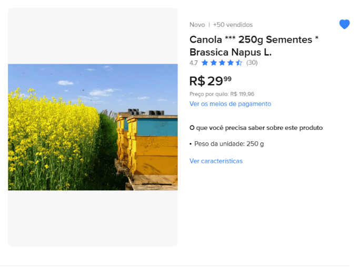Click the R$ 29,99 price
The height and width of the screenshot is (267, 359).
[211, 81]
